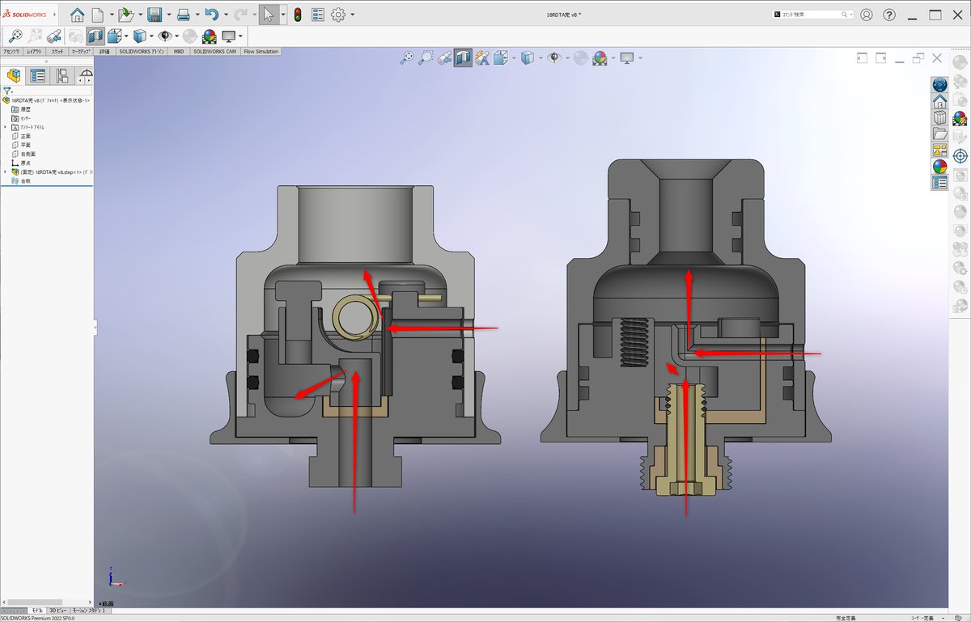971x622 pixels.
Task: Switch to the スケッチ ribbon tab
Action: tap(57, 51)
